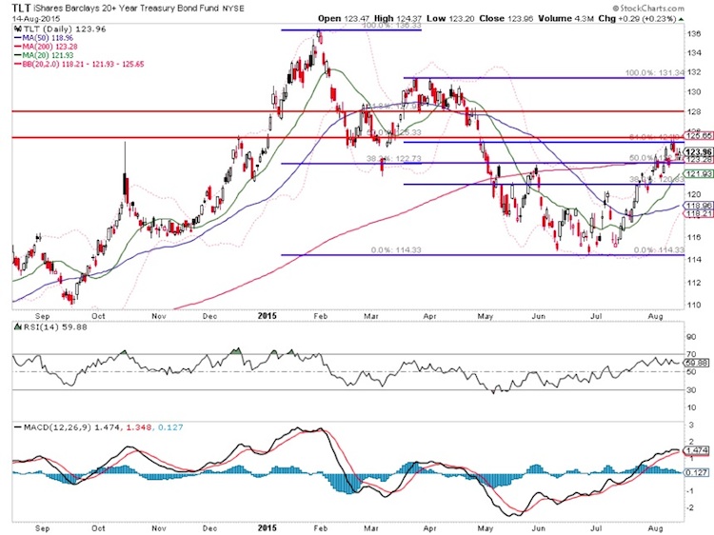Click the 110 price axis label

click(694, 305)
